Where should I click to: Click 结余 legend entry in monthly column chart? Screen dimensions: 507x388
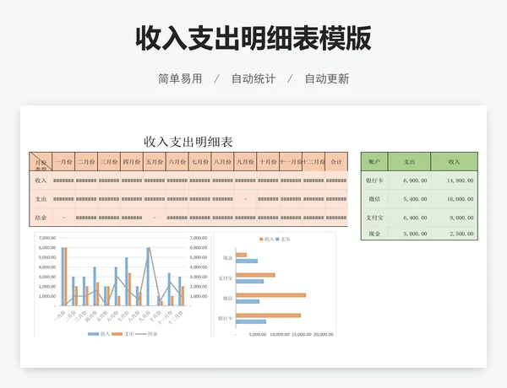click(146, 334)
